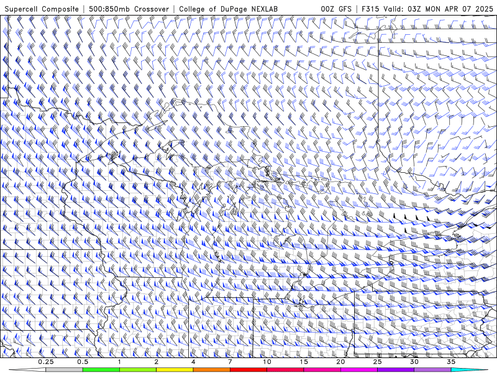Image resolution: width=497 pixels, height=373 pixels.
Task: Select the hot pink swatch between 15 and 20
Action: tap(322, 370)
